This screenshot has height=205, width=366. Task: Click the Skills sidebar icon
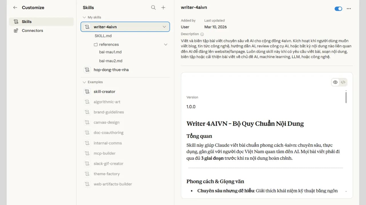(16, 22)
